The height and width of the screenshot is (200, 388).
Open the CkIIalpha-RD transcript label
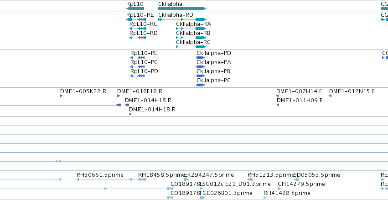tap(176, 15)
